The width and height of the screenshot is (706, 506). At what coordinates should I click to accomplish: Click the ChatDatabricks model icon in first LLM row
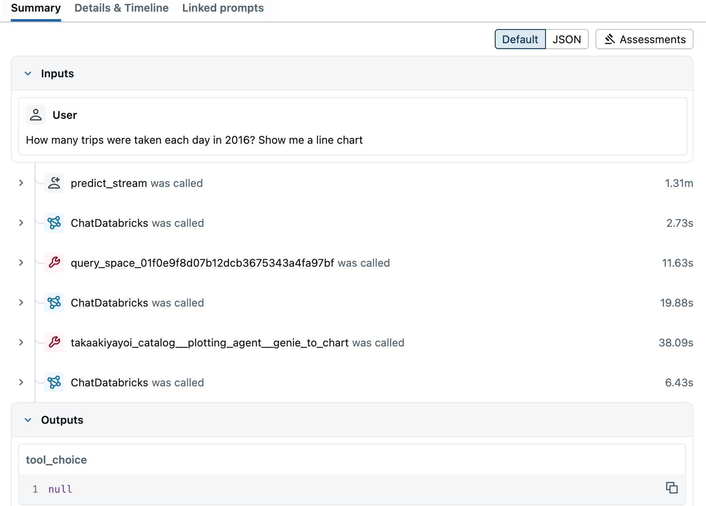tap(54, 223)
